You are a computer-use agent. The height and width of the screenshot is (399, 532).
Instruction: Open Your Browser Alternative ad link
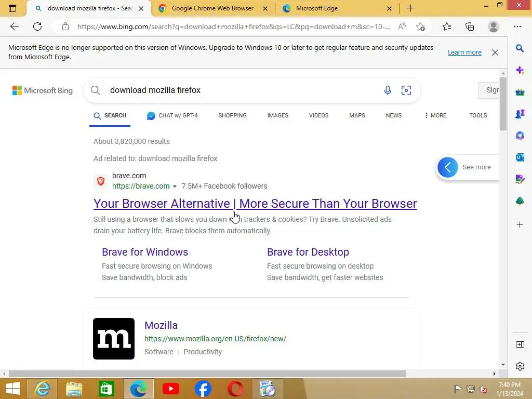point(255,204)
